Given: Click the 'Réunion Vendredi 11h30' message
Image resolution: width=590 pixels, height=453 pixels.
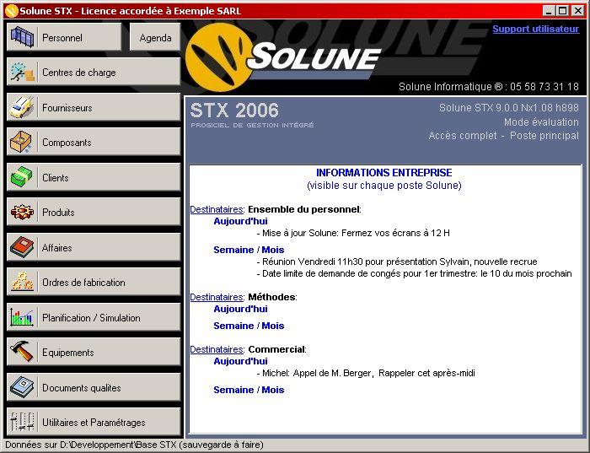Looking at the screenshot, I should tap(397, 262).
